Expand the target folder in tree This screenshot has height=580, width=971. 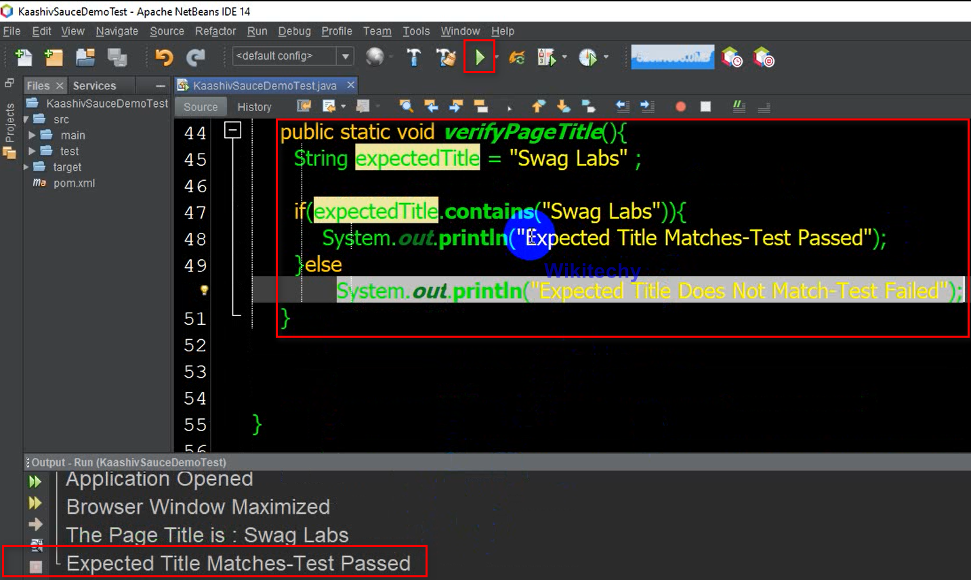pos(26,167)
